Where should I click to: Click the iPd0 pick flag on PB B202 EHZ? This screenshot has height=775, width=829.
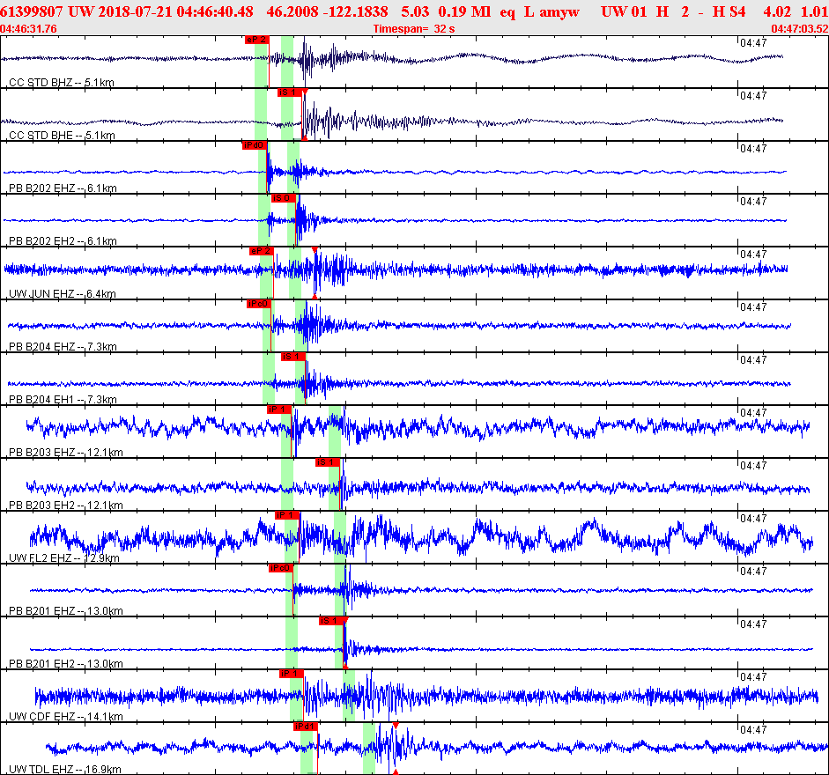(255, 145)
